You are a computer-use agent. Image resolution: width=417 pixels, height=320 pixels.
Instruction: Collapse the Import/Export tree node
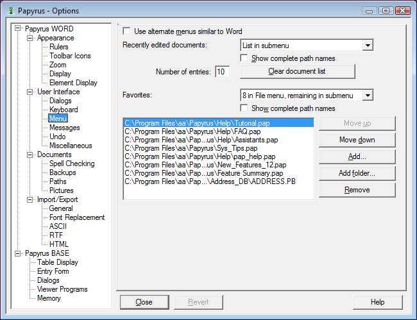click(x=30, y=199)
